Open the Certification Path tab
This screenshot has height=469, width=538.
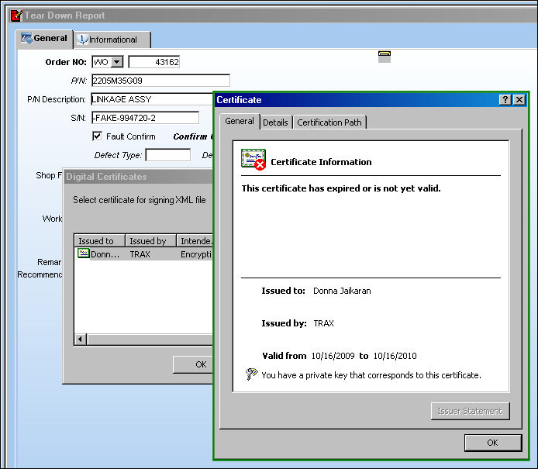tap(329, 122)
